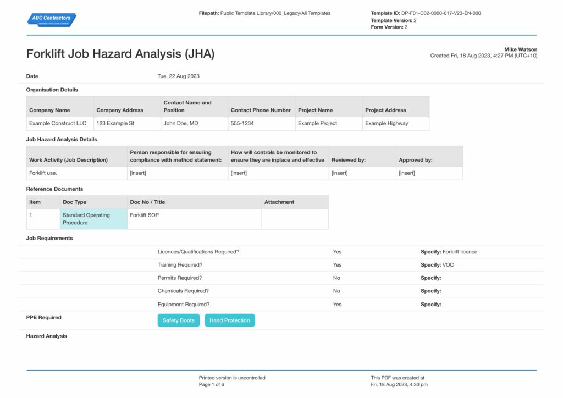
Task: Click the Project Address column header
Action: click(396, 107)
